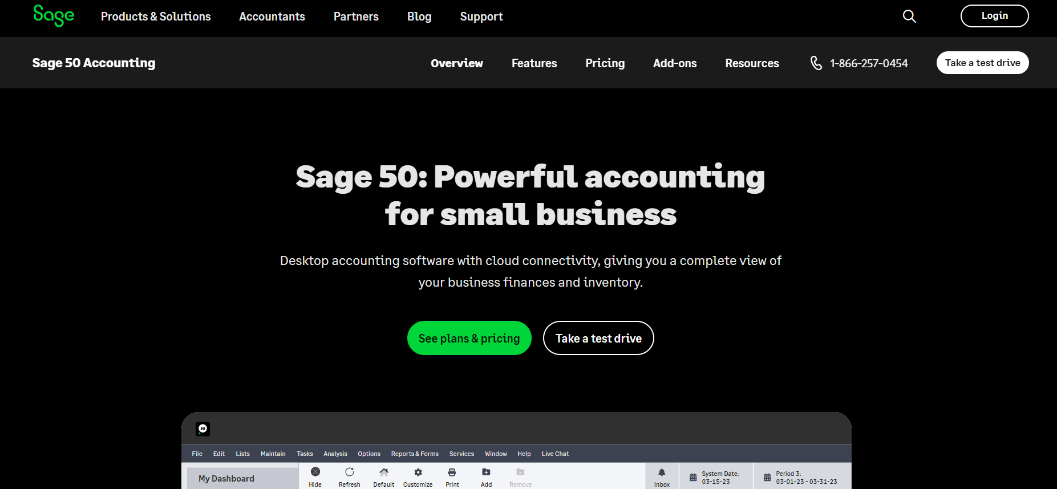Open Options menu in app preview
Viewport: 1057px width, 489px height.
click(x=369, y=454)
